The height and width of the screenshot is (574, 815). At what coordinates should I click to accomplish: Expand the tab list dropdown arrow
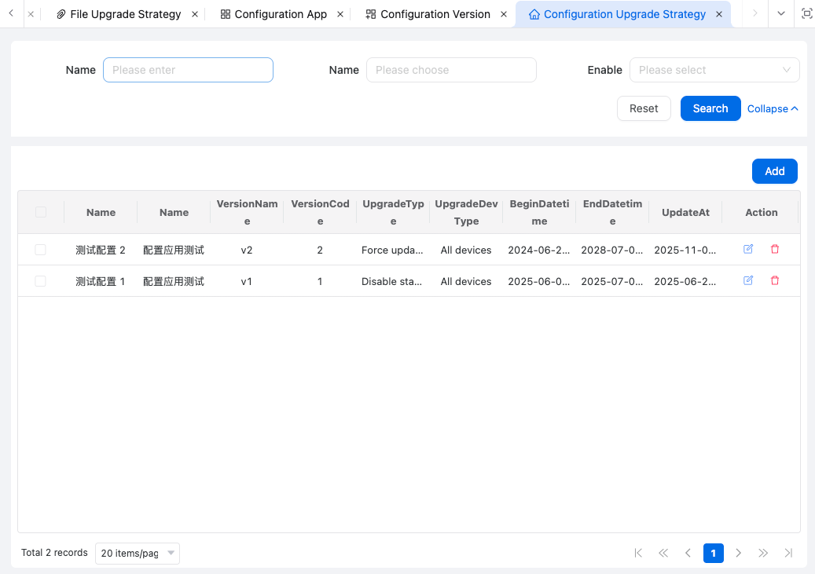[780, 13]
